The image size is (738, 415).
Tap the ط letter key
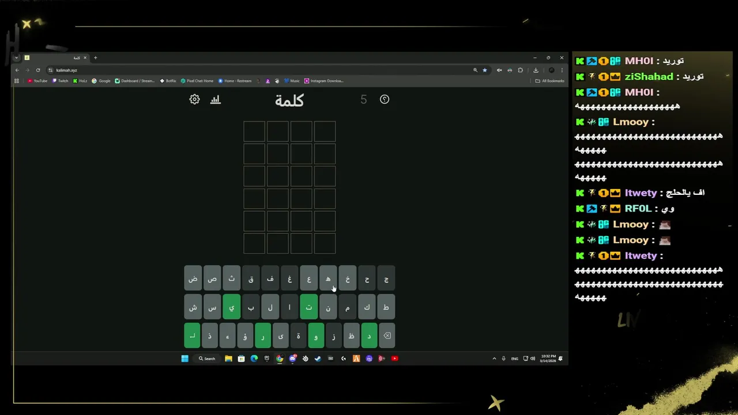click(x=386, y=307)
